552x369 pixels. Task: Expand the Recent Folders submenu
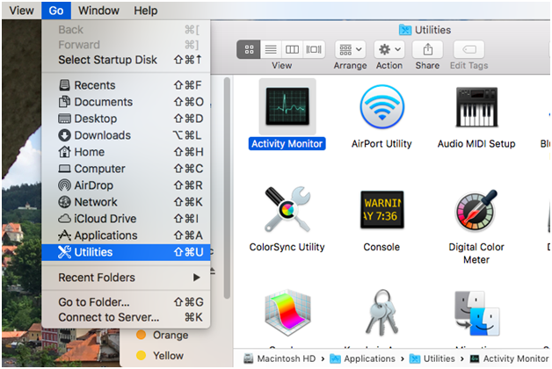[x=126, y=278]
